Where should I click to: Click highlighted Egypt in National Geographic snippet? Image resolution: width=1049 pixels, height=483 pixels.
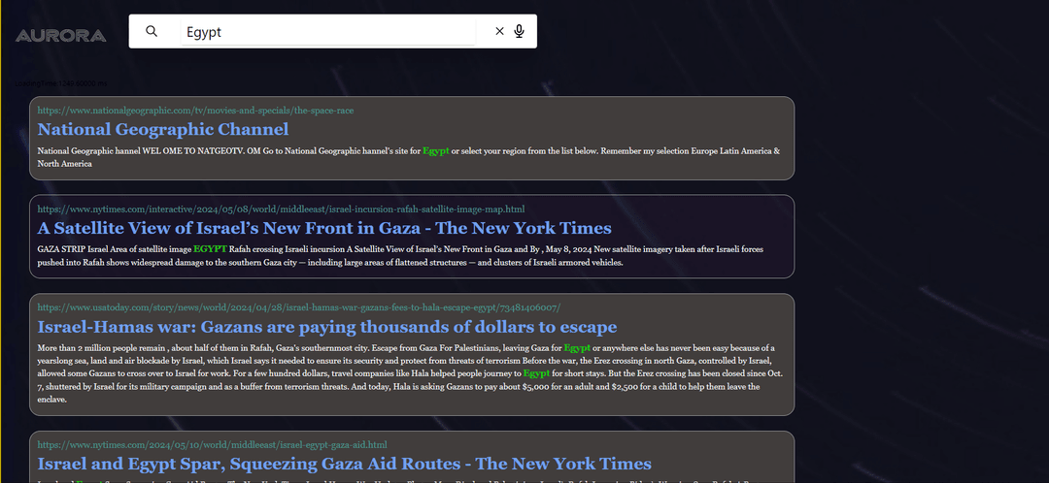click(x=435, y=151)
